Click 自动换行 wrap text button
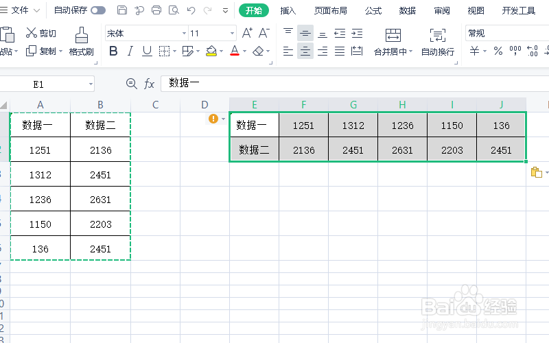The width and height of the screenshot is (549, 343). click(438, 42)
